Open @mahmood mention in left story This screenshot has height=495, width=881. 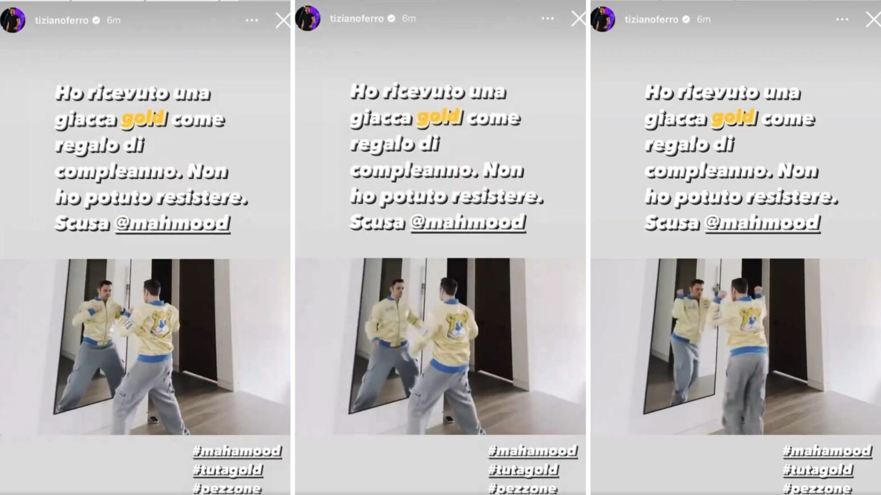(173, 223)
